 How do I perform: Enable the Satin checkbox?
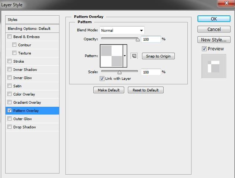pos(9,86)
